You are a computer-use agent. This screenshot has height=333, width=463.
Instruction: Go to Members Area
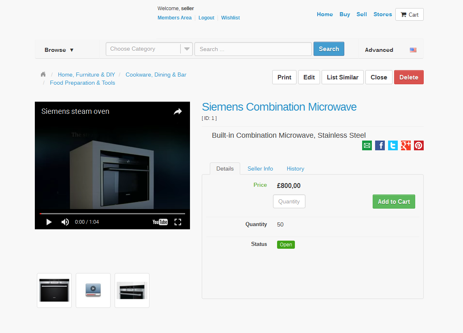click(x=175, y=18)
